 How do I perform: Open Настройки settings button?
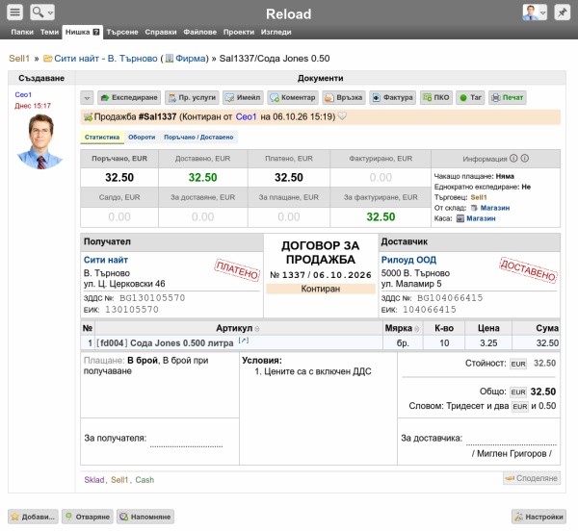tap(539, 517)
